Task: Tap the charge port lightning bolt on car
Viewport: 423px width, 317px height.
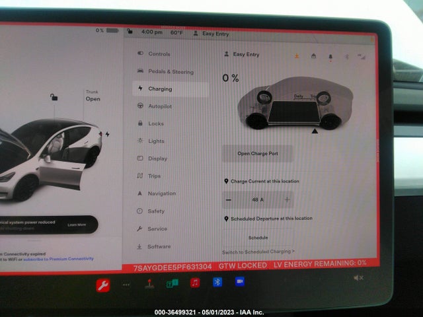Action: pyautogui.click(x=107, y=134)
